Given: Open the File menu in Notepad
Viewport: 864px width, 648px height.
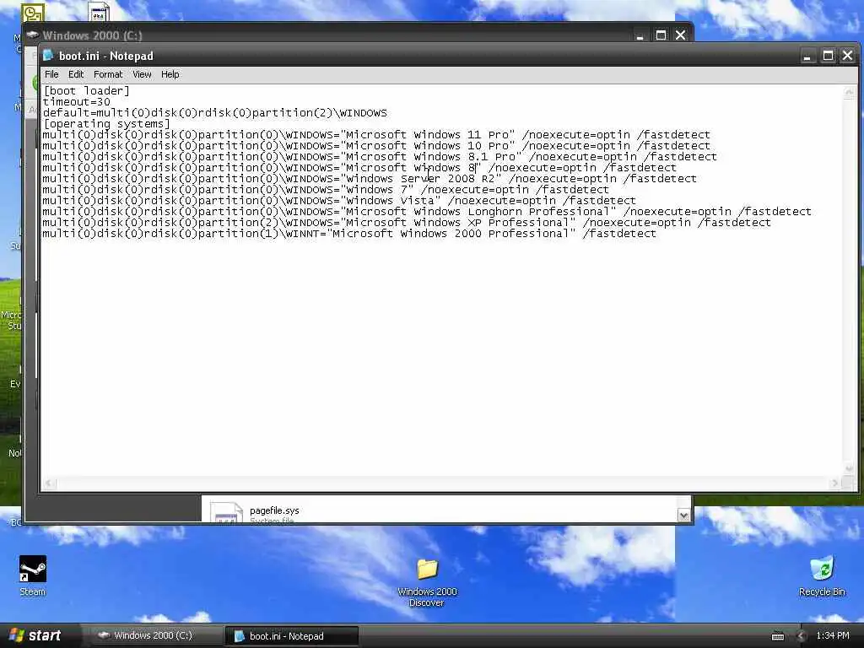Looking at the screenshot, I should [51, 74].
